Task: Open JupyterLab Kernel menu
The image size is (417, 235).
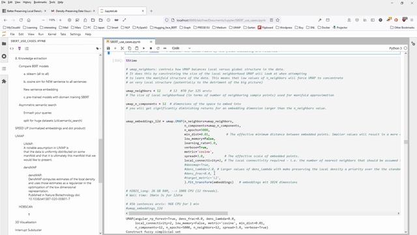Action: tap(52, 34)
